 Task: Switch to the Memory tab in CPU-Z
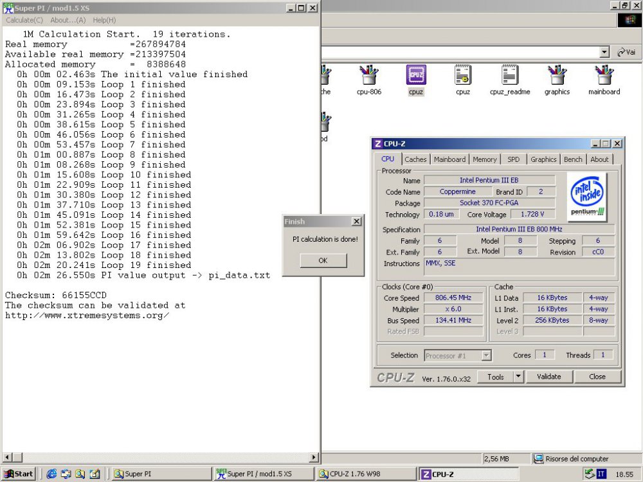(x=485, y=159)
